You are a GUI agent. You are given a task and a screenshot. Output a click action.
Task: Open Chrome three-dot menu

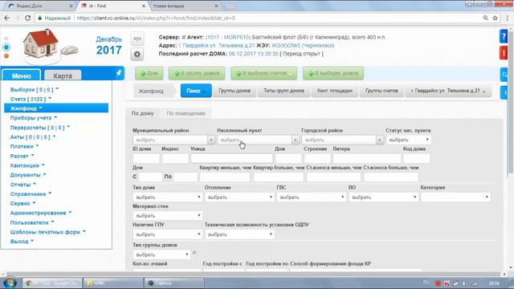(508, 18)
